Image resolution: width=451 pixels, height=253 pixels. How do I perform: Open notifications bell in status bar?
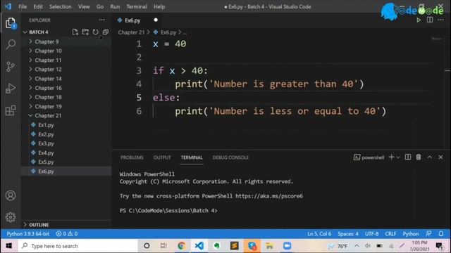tap(441, 234)
